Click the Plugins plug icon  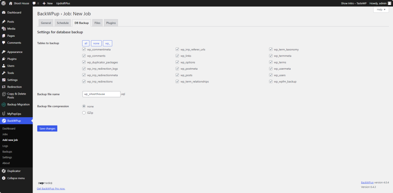[x=3, y=59]
